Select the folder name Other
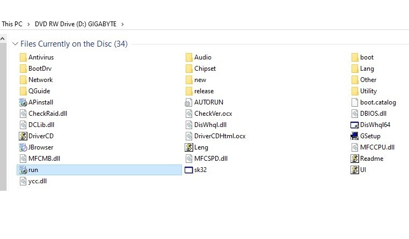This screenshot has width=409, height=239. point(368,80)
